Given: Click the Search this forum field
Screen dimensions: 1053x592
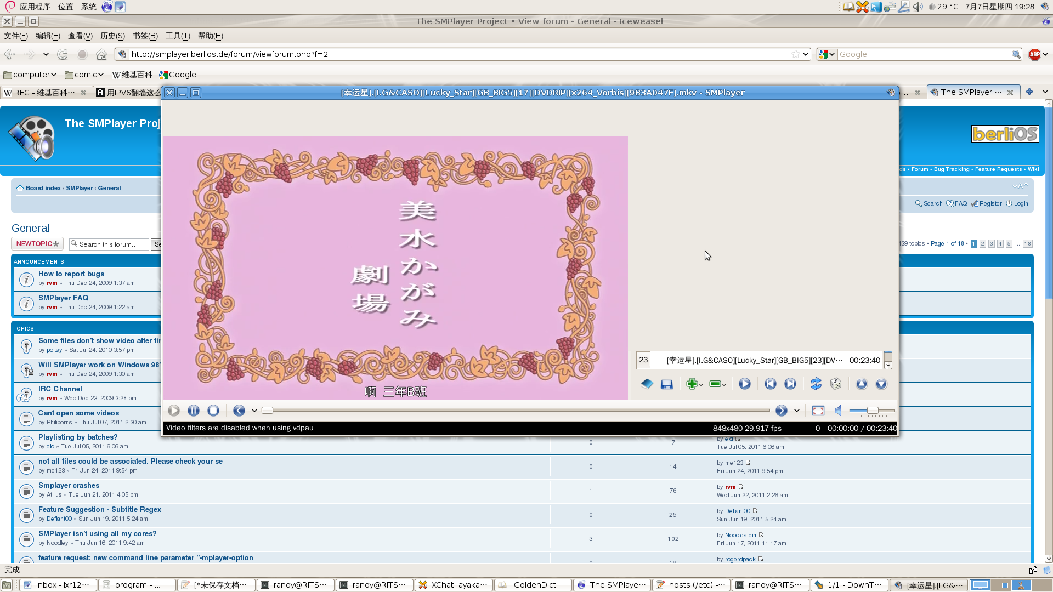Looking at the screenshot, I should tap(109, 244).
